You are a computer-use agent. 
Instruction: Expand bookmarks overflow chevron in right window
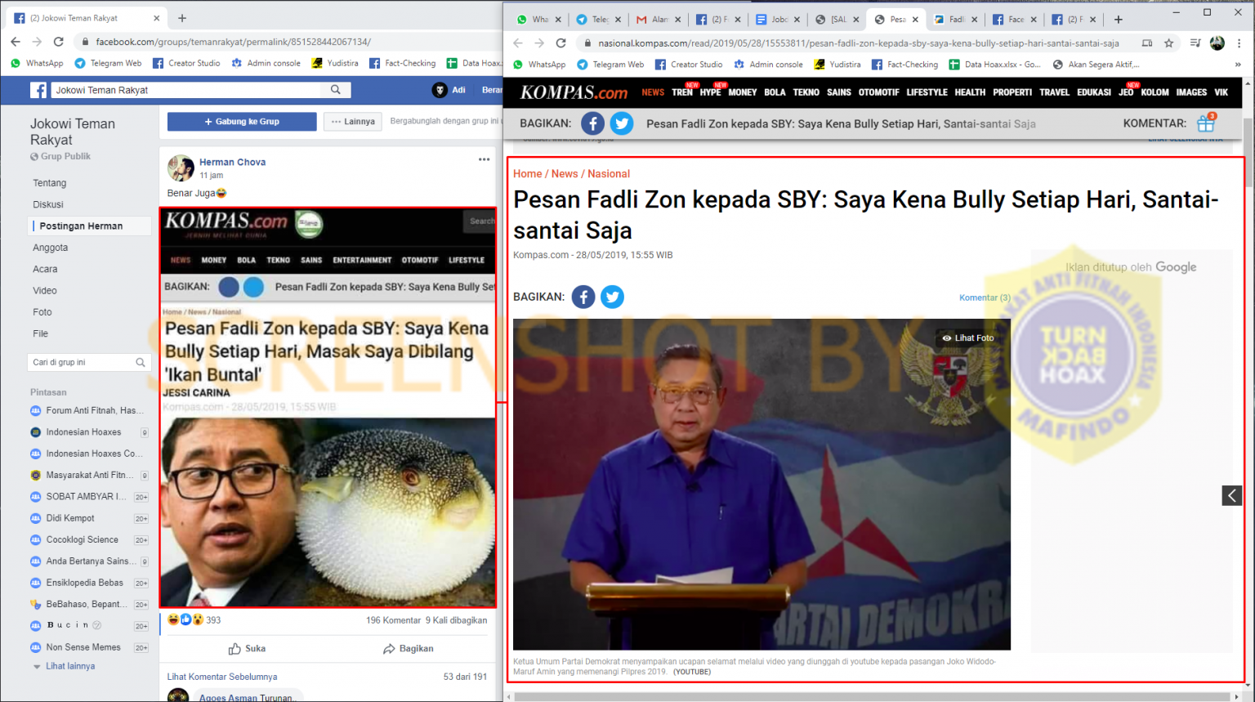[x=1237, y=65]
